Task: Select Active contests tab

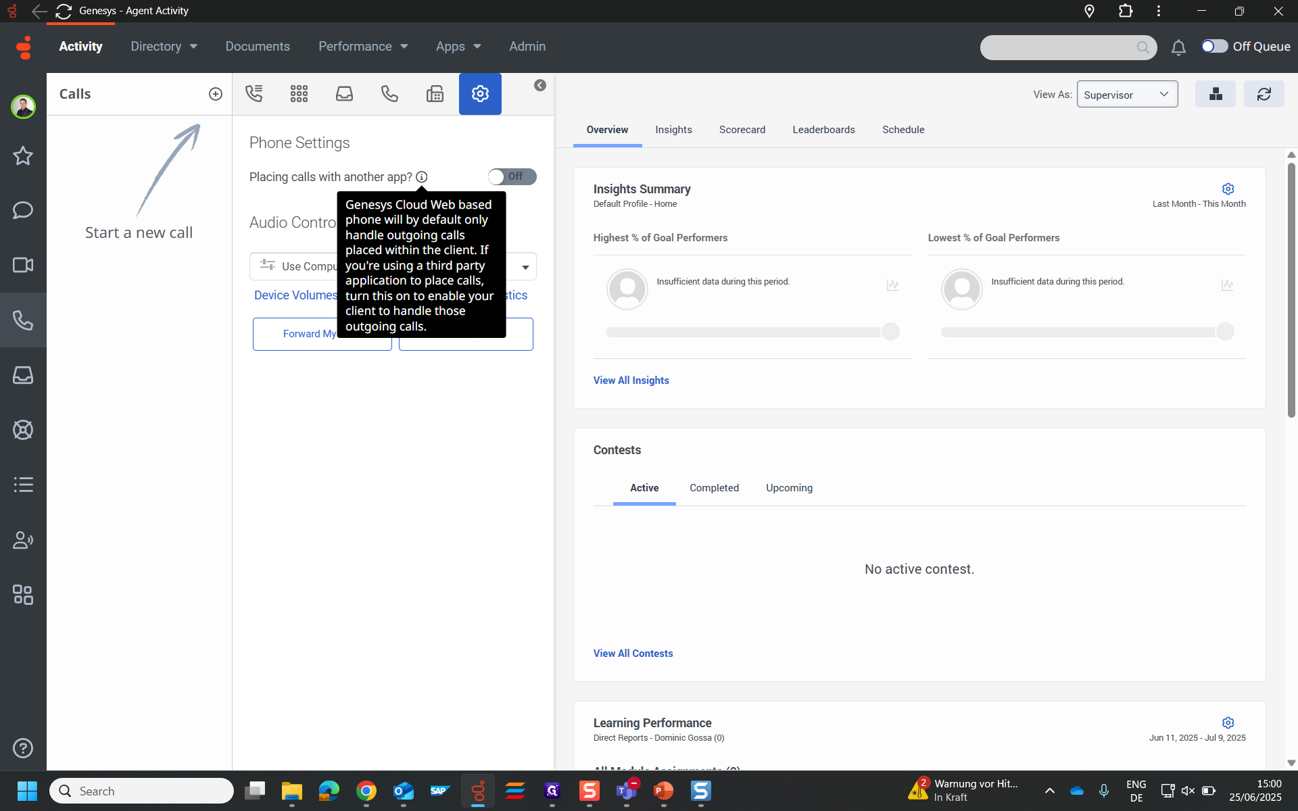Action: click(644, 488)
